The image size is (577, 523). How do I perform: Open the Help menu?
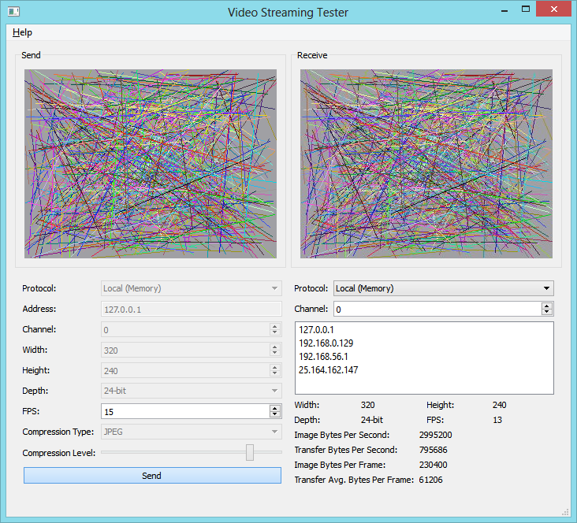22,32
